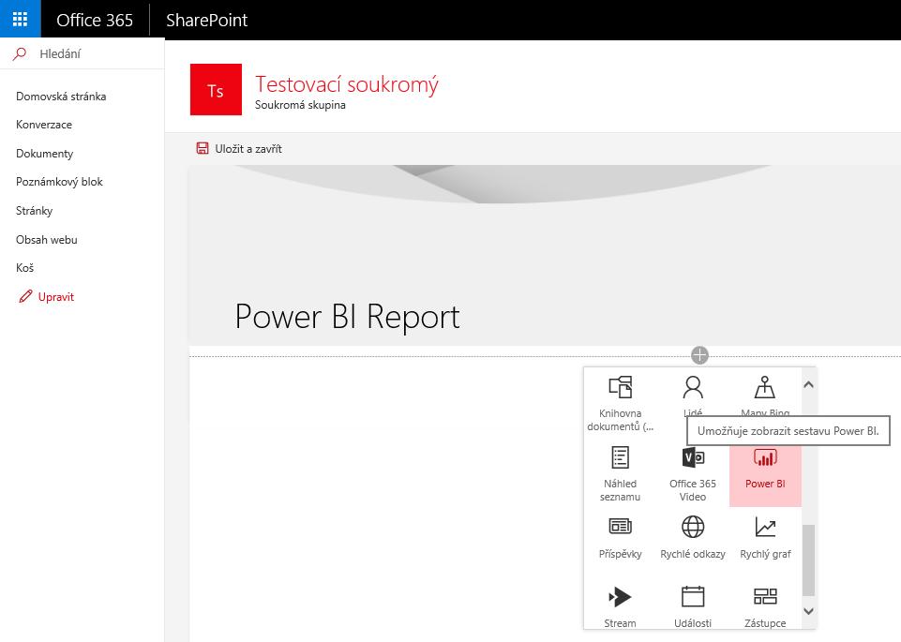This screenshot has height=642, width=901.
Task: Add the Rychlý graf web part
Action: click(765, 538)
